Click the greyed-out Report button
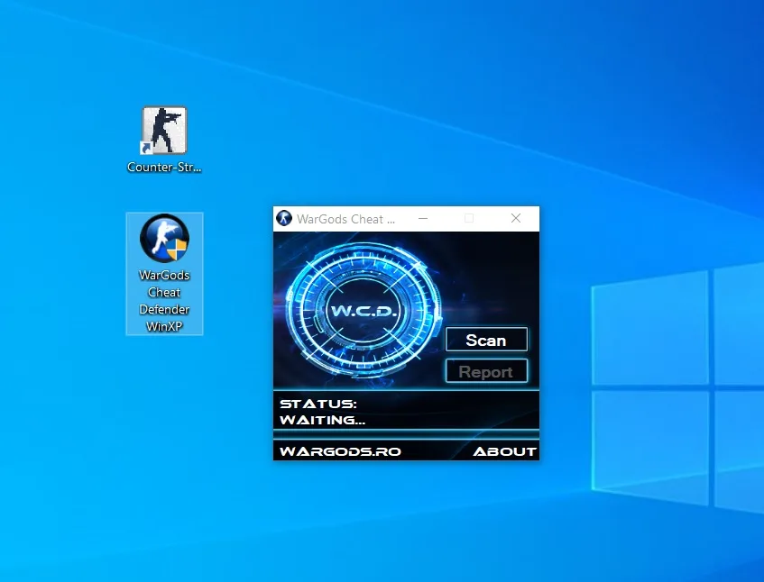764x582 pixels. tap(486, 371)
